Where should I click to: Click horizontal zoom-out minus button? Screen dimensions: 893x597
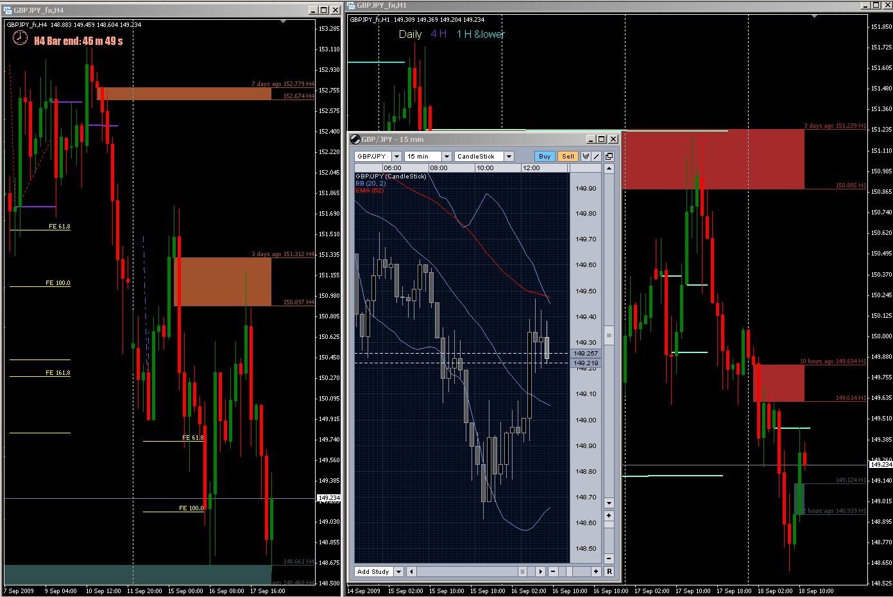tap(553, 571)
